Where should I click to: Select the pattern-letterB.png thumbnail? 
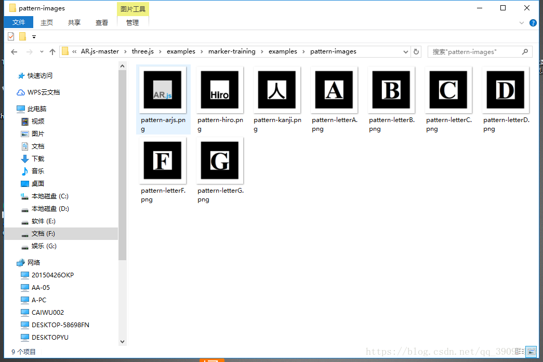pyautogui.click(x=391, y=90)
